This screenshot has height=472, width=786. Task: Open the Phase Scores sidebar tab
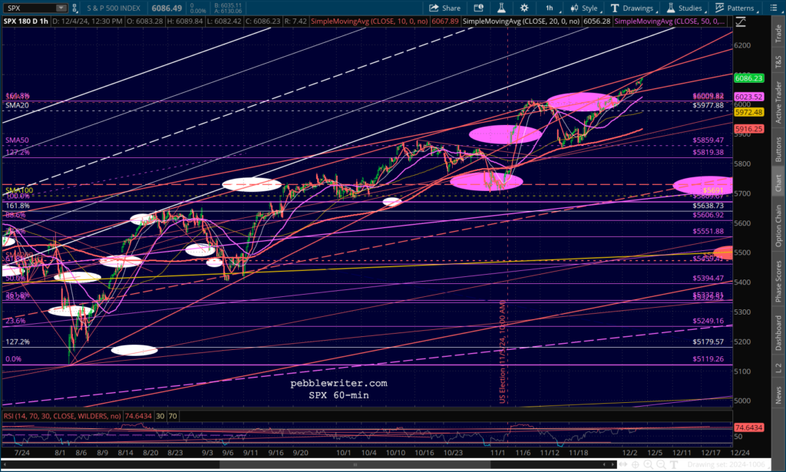(777, 279)
